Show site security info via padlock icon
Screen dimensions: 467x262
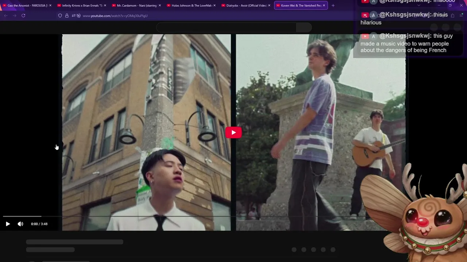click(67, 16)
